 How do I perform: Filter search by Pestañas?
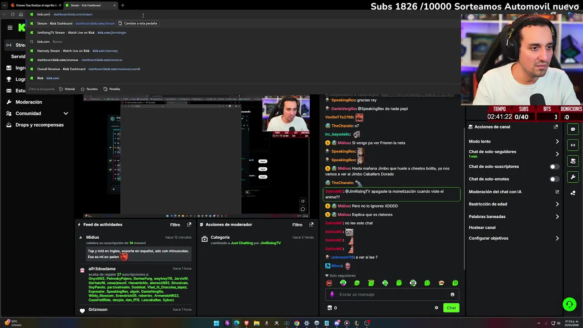pos(112,89)
